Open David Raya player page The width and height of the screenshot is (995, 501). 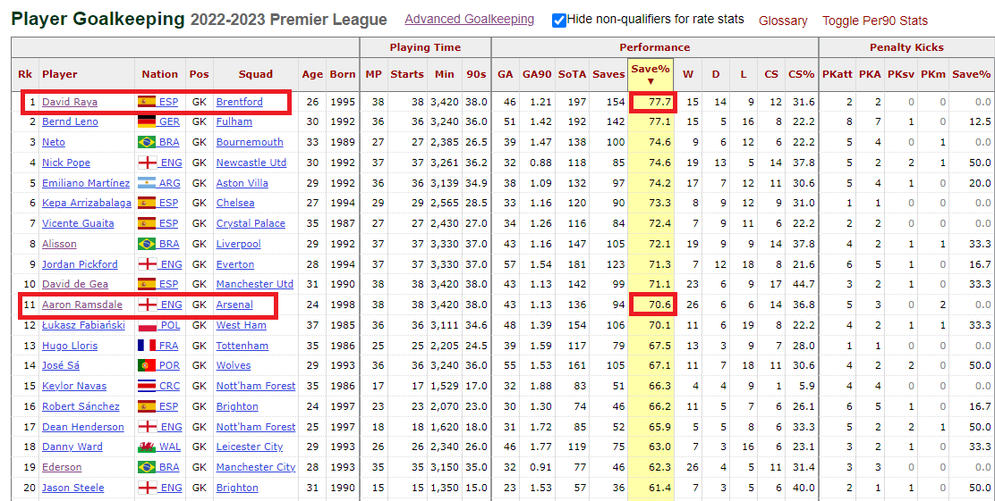click(x=70, y=101)
